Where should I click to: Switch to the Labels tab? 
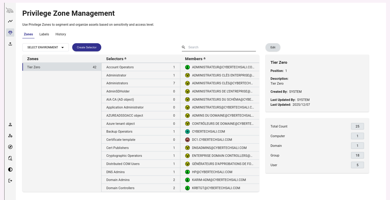click(44, 34)
